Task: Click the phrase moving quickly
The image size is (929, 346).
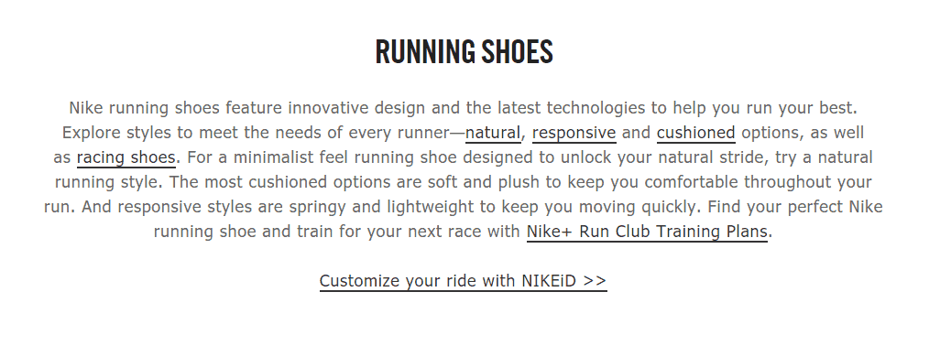Action: click(639, 207)
